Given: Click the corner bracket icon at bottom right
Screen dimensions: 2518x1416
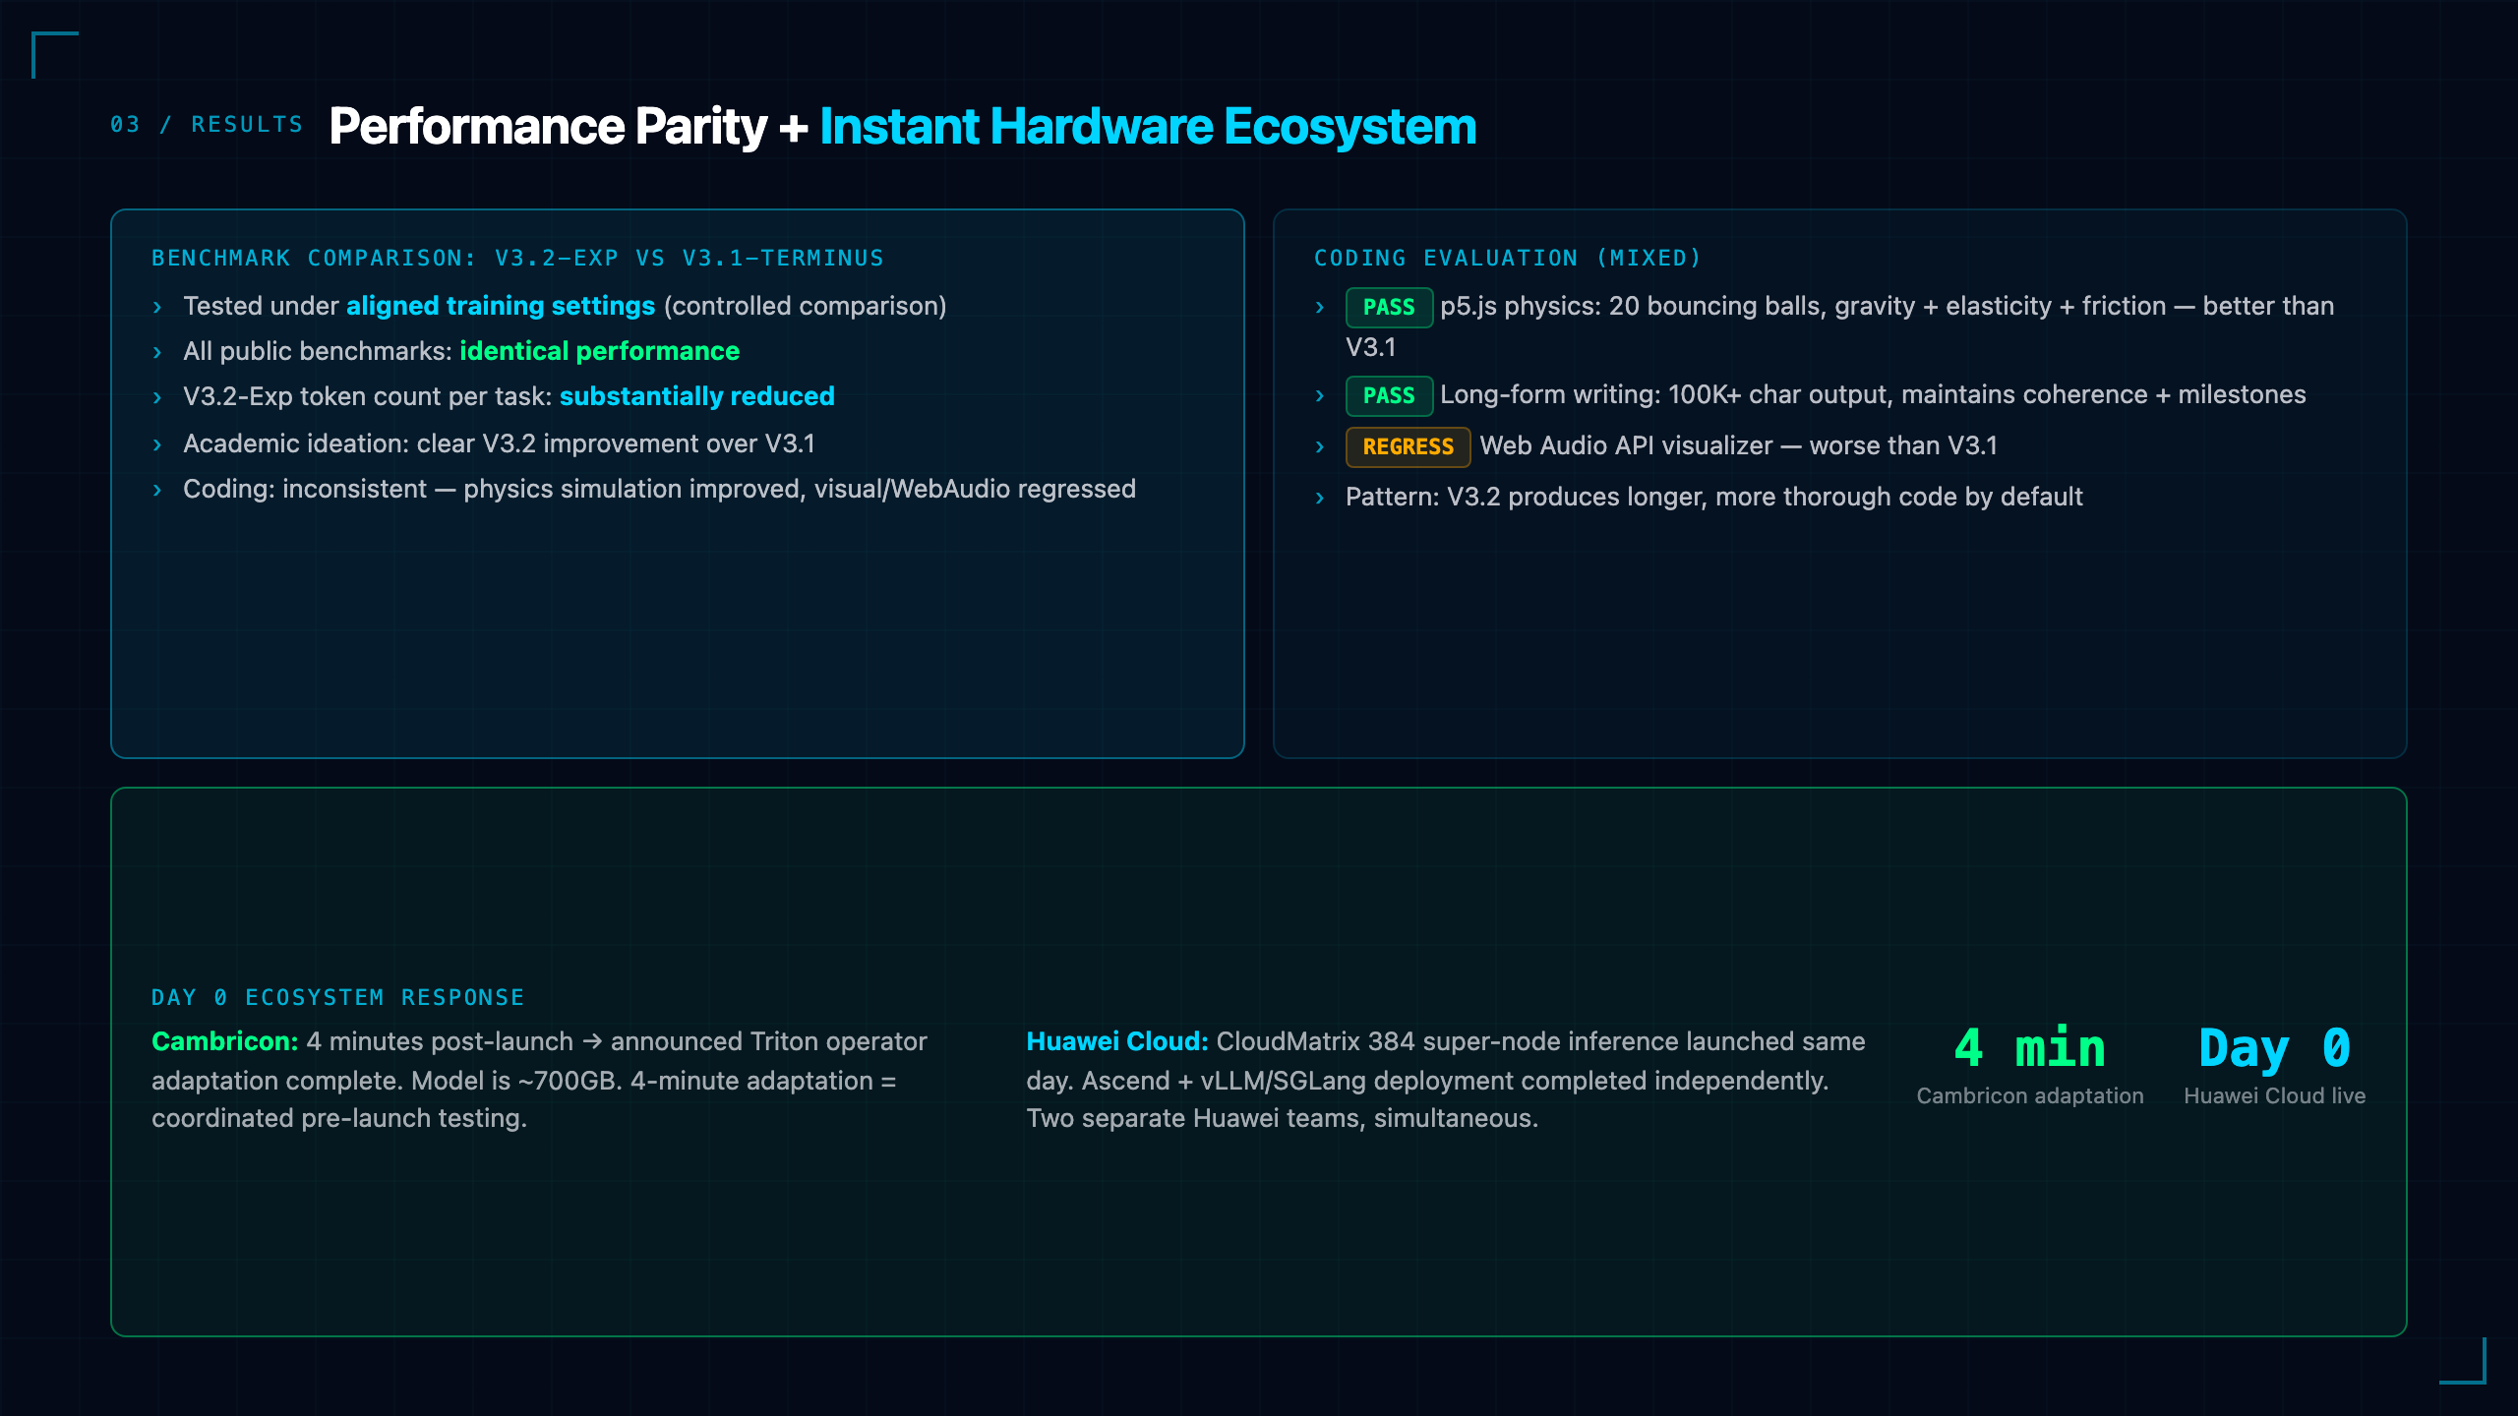Looking at the screenshot, I should coord(2463,1361).
